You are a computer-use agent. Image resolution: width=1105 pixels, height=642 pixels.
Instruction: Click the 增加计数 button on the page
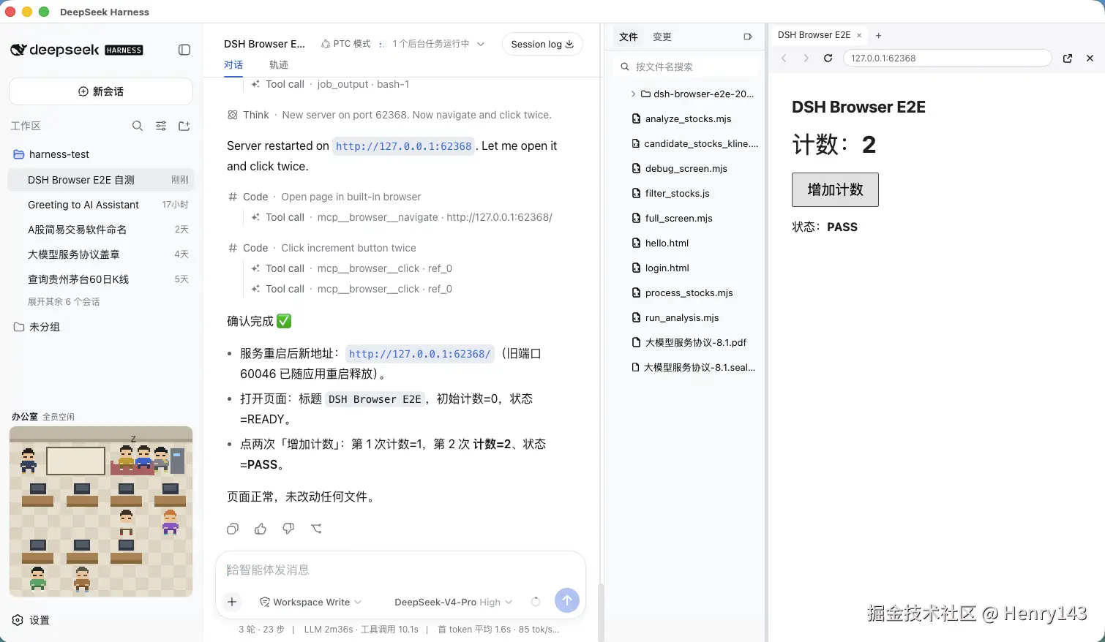pos(835,189)
